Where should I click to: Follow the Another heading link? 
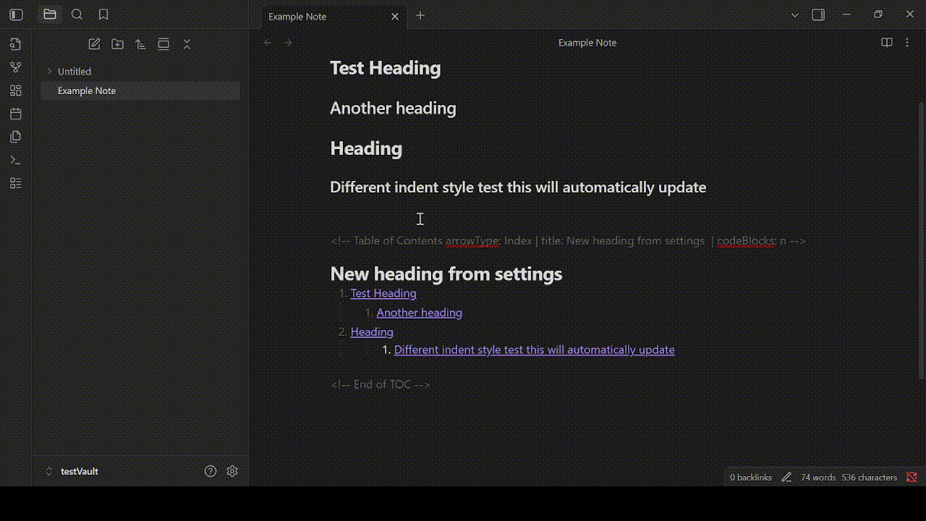tap(420, 313)
